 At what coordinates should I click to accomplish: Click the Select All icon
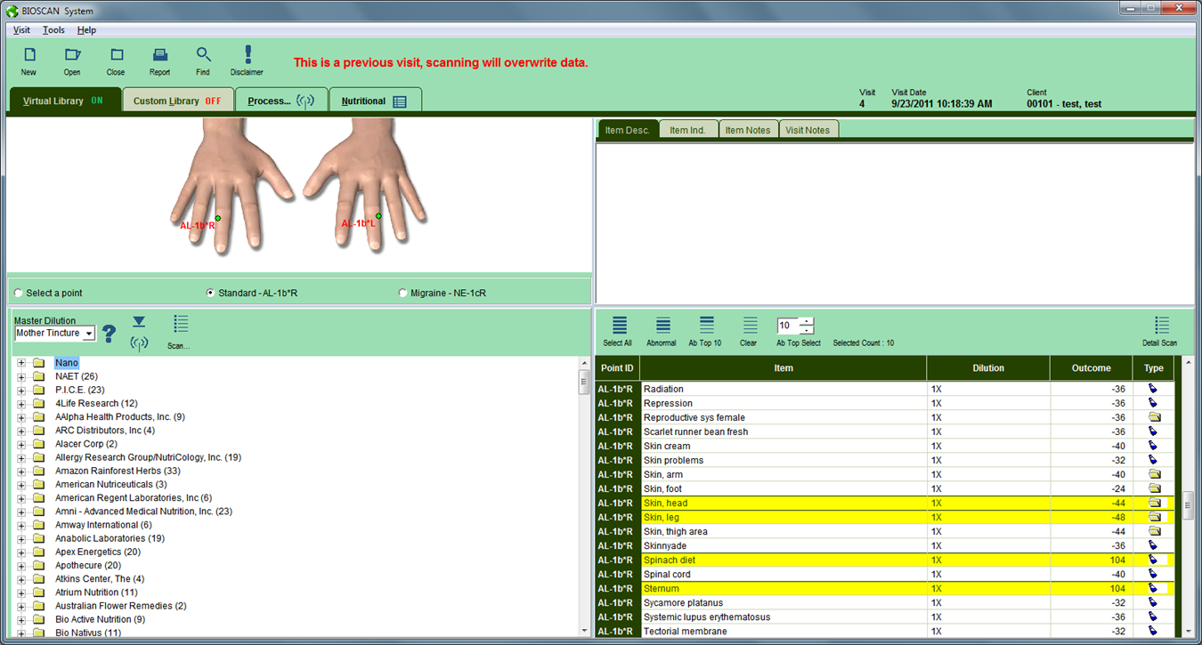(x=618, y=327)
